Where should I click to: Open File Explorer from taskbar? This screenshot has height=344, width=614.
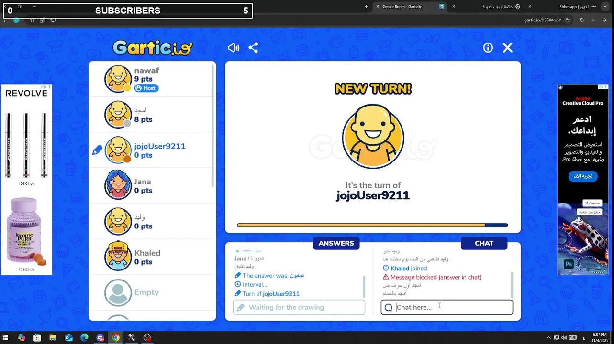point(53,338)
